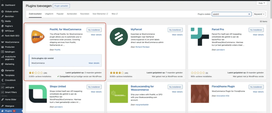Open Plugins in the sidebar menu
Screen dimensions: 272x113
[x=9, y=111]
